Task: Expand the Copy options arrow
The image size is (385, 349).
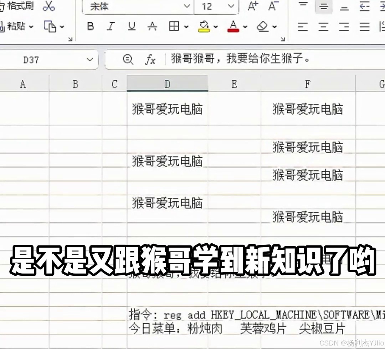Action: point(62,26)
